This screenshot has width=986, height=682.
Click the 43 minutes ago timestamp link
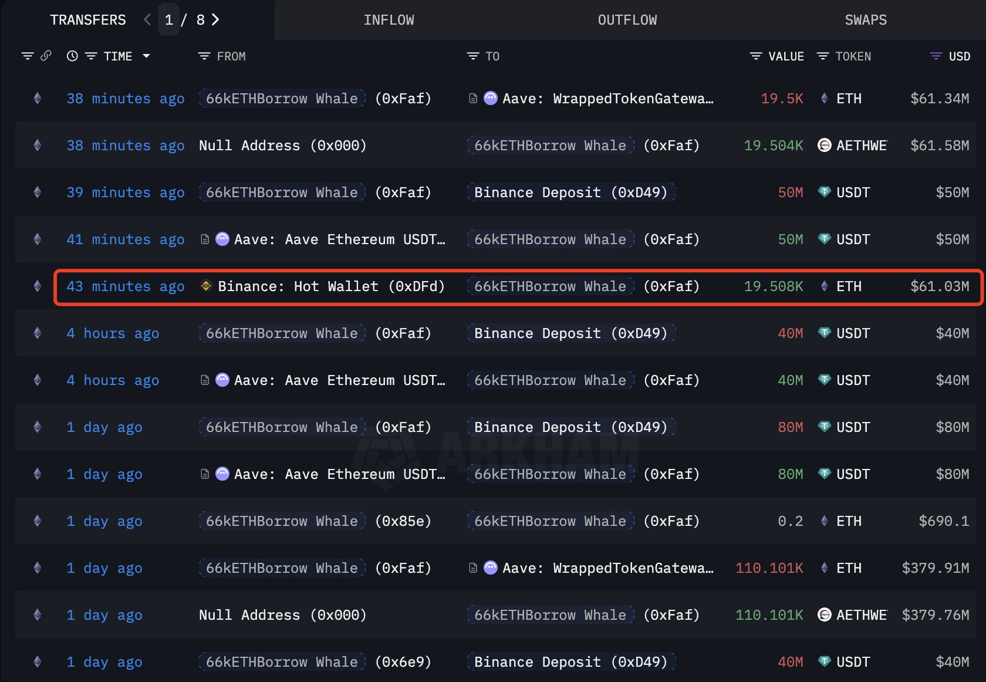point(125,286)
